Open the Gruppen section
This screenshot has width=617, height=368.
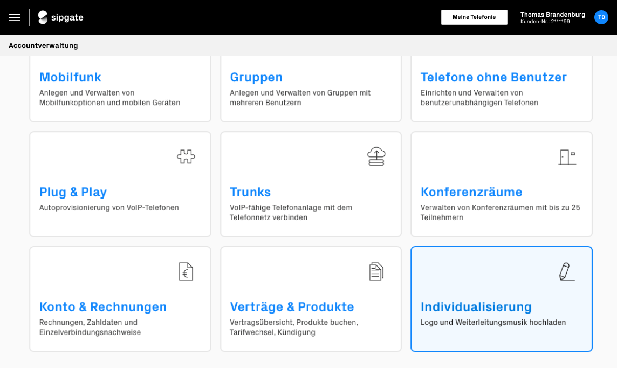[256, 77]
